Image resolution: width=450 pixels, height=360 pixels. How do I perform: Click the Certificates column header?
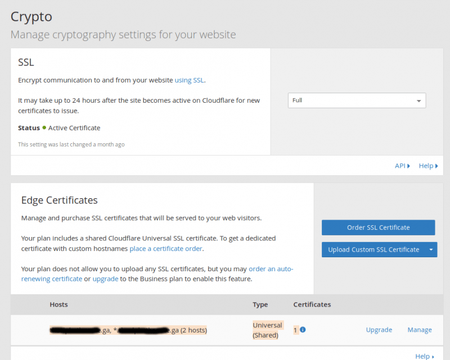(x=312, y=304)
